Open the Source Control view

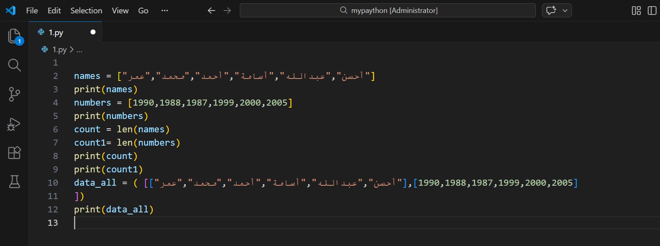click(x=15, y=94)
